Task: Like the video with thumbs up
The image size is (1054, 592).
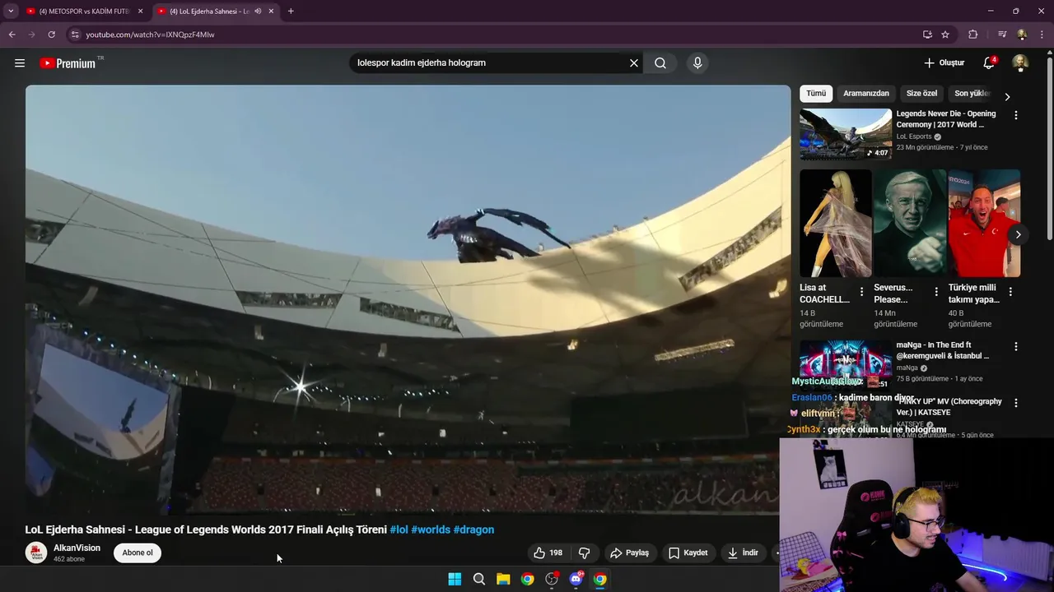Action: (x=548, y=553)
